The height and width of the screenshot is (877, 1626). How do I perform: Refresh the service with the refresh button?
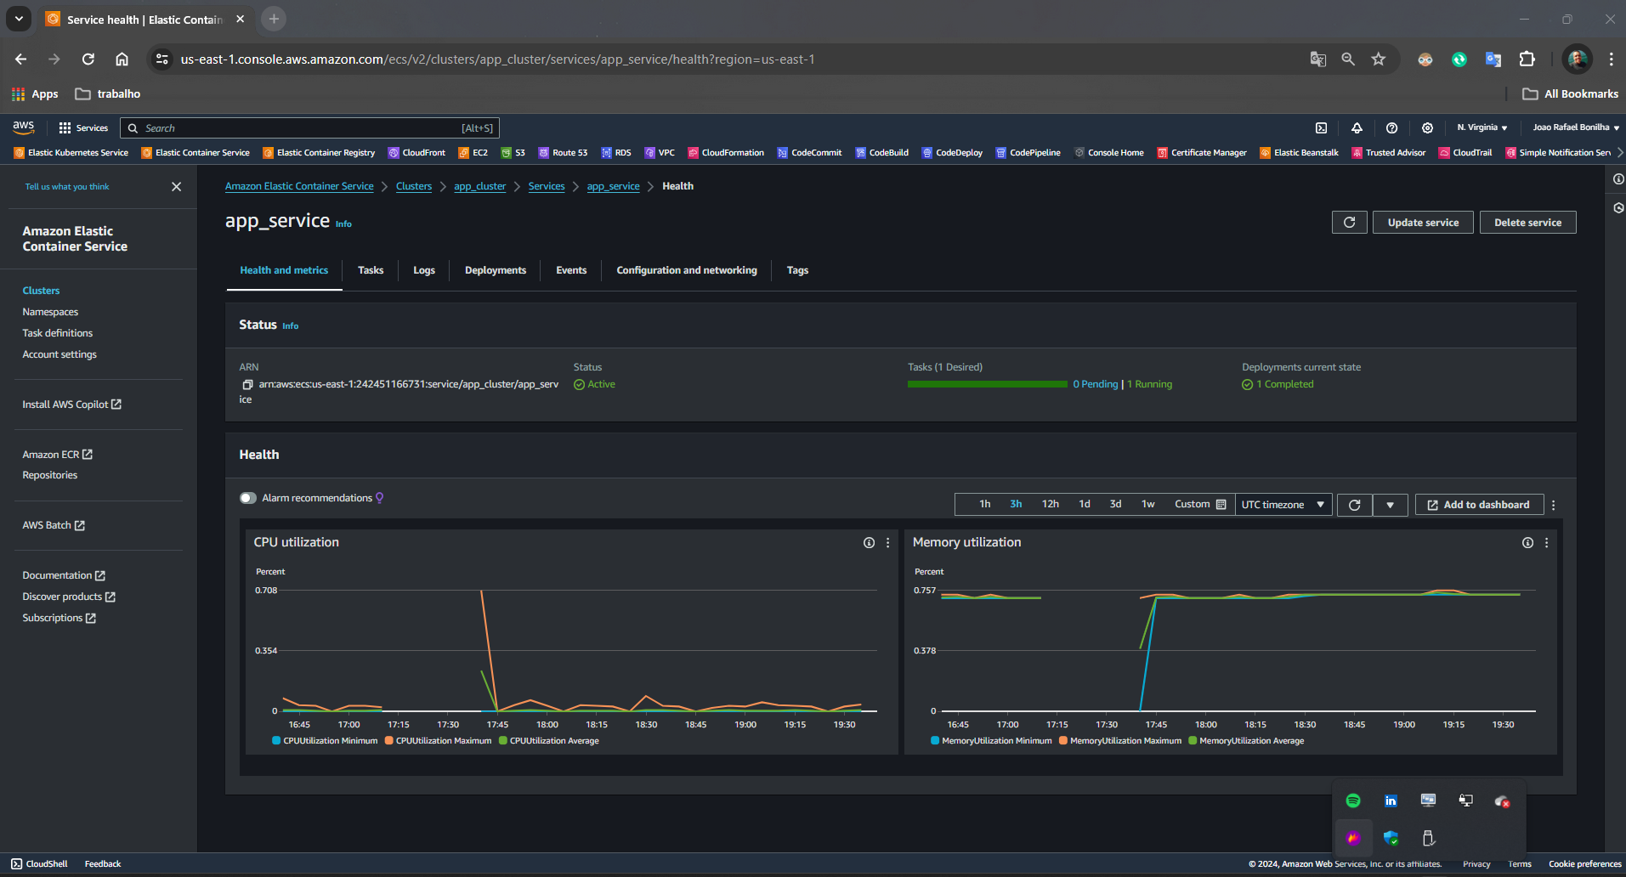pyautogui.click(x=1349, y=222)
